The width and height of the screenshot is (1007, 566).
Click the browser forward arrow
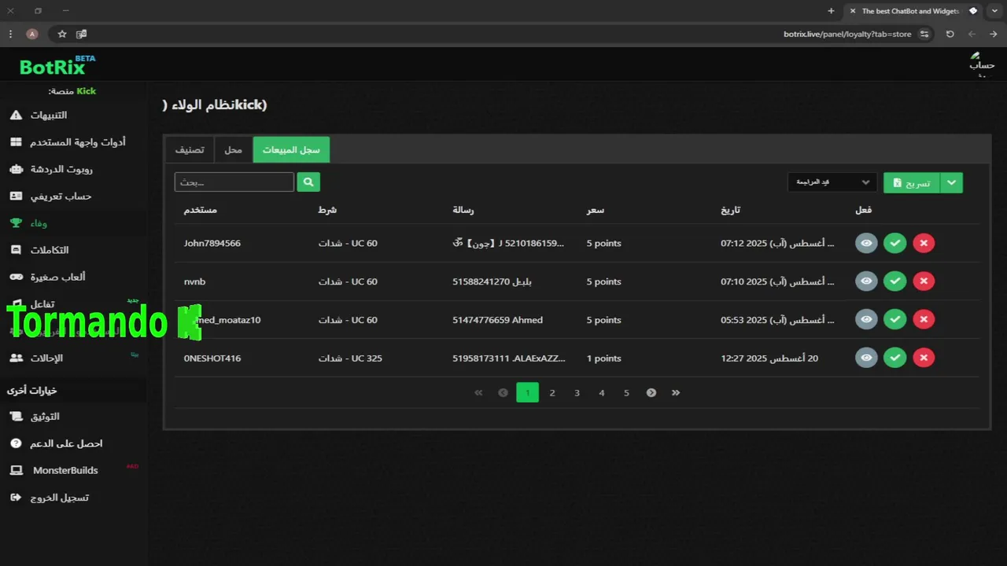[994, 34]
